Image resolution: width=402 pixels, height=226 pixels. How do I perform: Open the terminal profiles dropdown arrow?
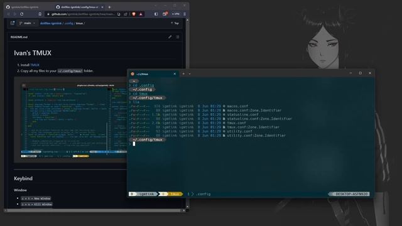click(x=190, y=74)
